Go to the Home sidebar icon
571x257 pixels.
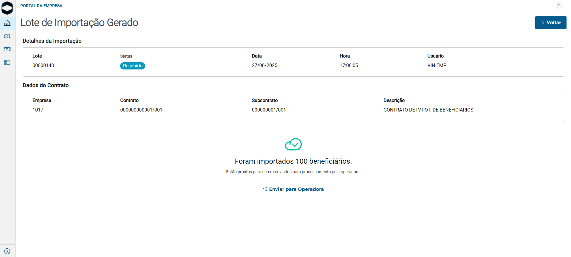coord(7,23)
